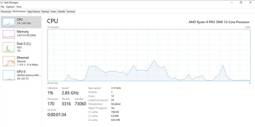Screen dimensions: 255x127
Task: Click the Ethernet heading in sidebar
Action: pos(23,58)
